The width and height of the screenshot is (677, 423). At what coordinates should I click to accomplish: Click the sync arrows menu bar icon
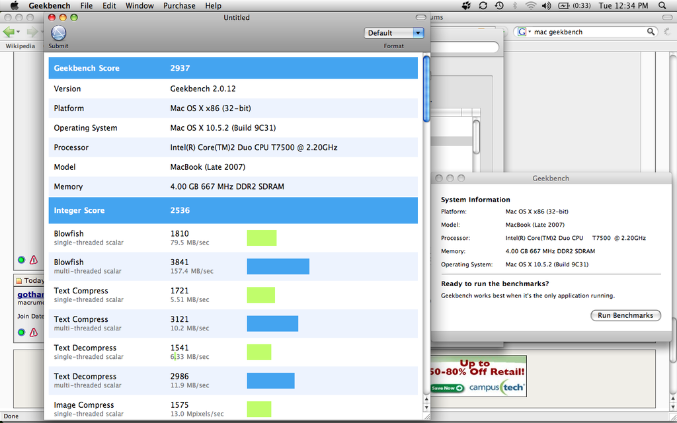pos(483,5)
